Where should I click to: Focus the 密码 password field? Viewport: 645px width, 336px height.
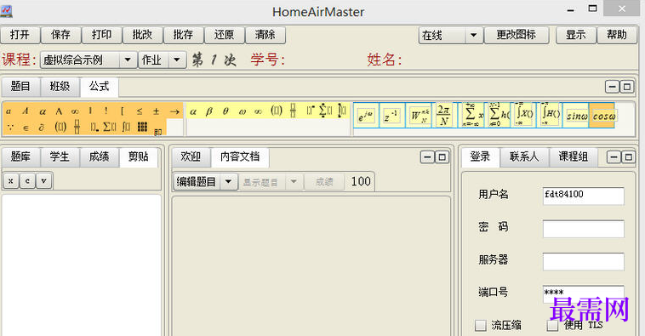[x=583, y=229]
